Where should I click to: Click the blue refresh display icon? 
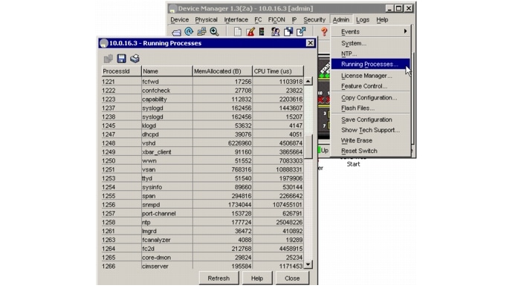189,31
